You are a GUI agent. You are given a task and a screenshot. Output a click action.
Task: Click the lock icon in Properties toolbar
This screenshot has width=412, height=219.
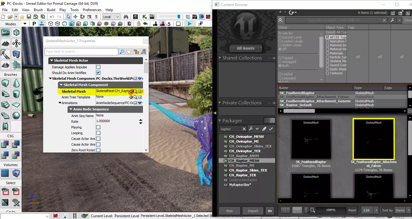[136, 52]
